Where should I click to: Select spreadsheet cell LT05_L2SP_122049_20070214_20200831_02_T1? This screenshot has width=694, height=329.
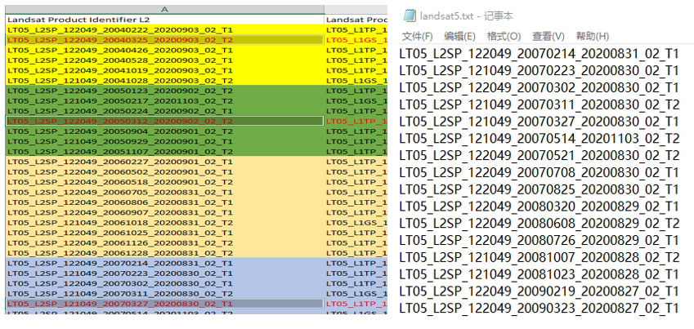tap(164, 263)
